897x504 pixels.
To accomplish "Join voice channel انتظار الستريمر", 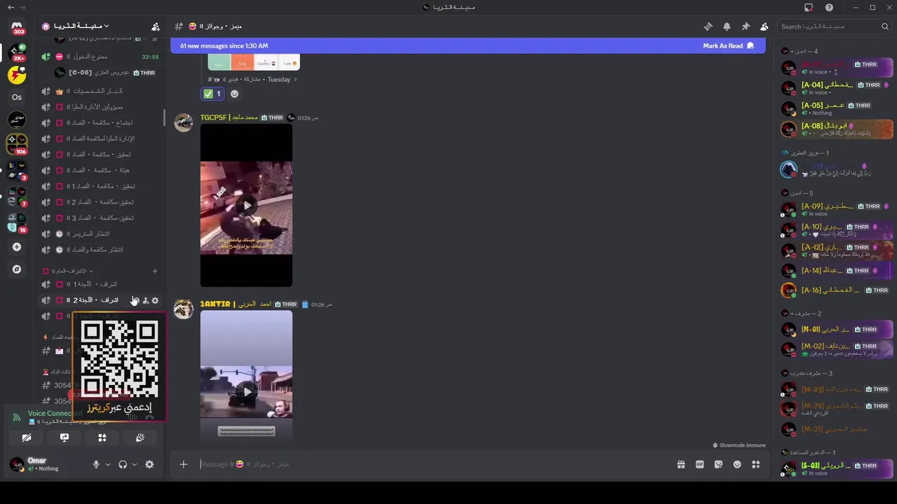I will tap(98, 234).
